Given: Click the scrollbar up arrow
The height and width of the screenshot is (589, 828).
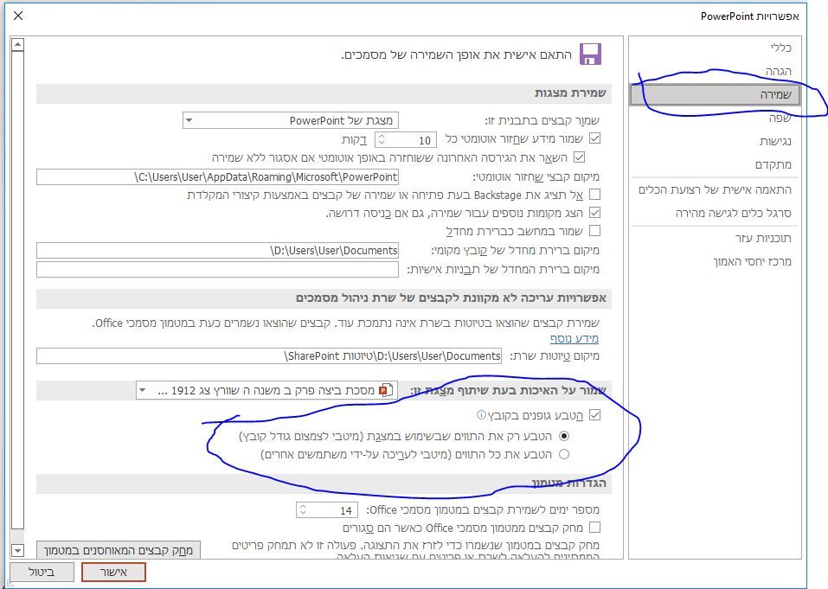Looking at the screenshot, I should 17,45.
